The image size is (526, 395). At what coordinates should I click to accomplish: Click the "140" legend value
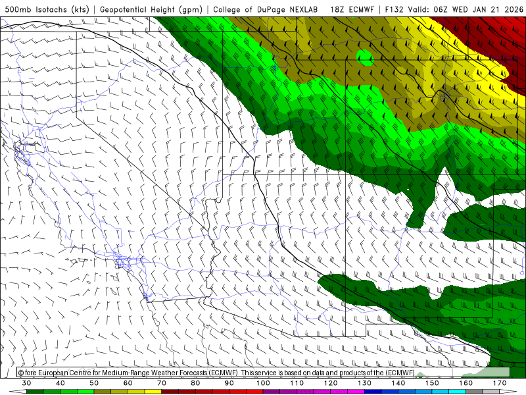(x=398, y=383)
